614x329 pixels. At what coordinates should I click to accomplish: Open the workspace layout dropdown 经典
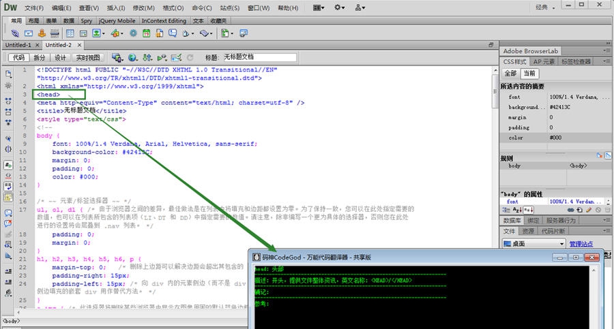click(x=546, y=7)
